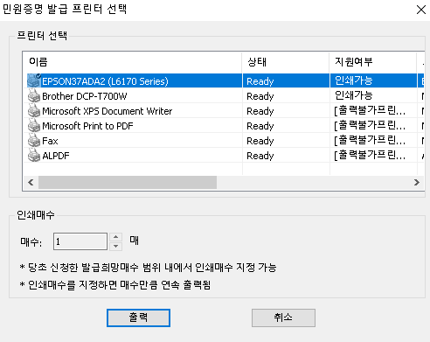430x342 pixels.
Task: Select Microsoft XPS Document Writer name
Action: [107, 111]
